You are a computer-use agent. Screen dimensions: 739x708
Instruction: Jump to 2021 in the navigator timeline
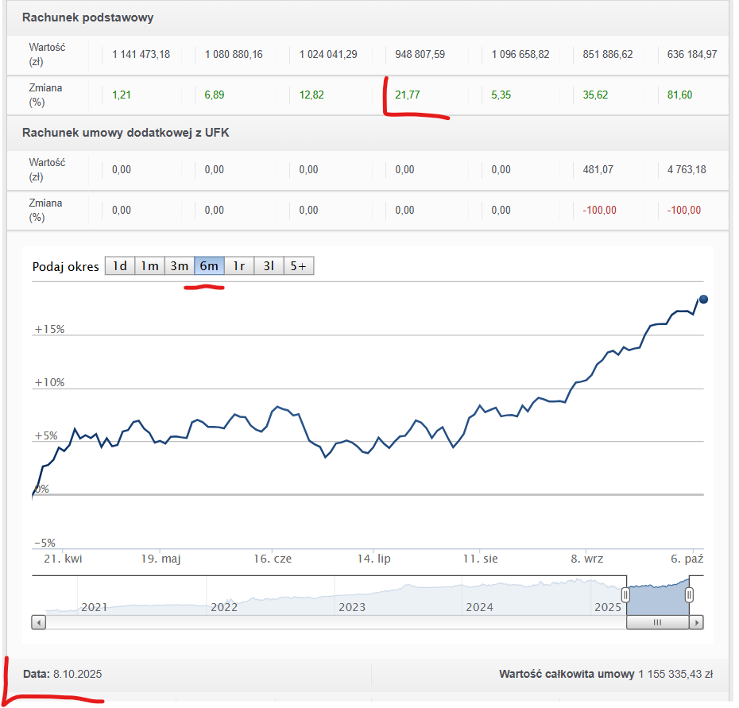tap(94, 607)
